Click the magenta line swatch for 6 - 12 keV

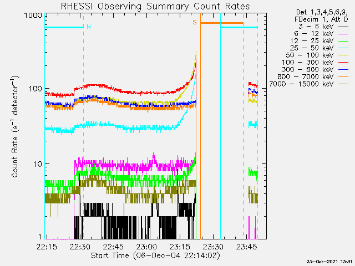click(343, 34)
